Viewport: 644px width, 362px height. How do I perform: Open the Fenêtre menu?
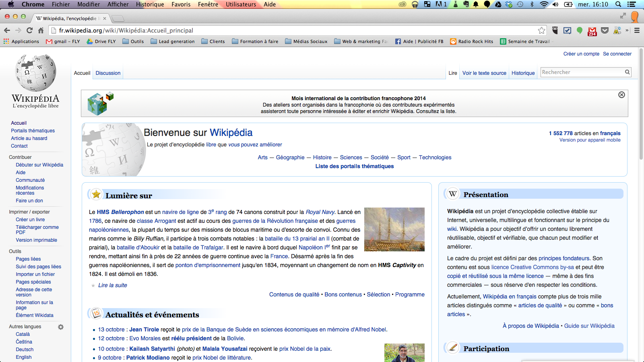click(x=208, y=4)
